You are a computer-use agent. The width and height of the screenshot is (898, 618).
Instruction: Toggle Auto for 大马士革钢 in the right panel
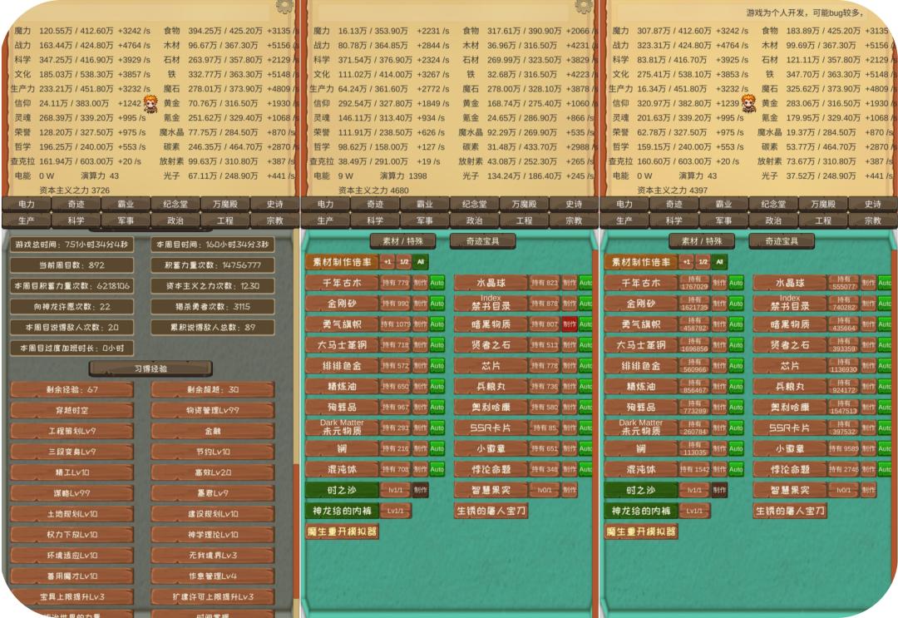pos(736,345)
